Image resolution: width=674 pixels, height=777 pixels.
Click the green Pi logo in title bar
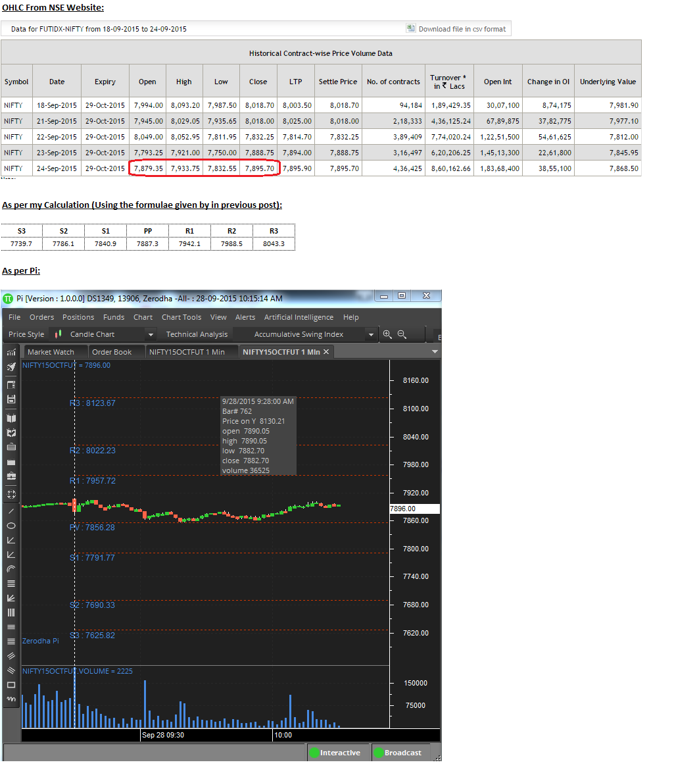coord(8,299)
